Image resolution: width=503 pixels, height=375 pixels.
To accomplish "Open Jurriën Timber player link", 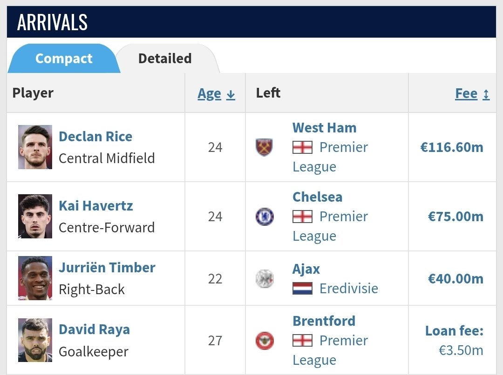I will [107, 268].
